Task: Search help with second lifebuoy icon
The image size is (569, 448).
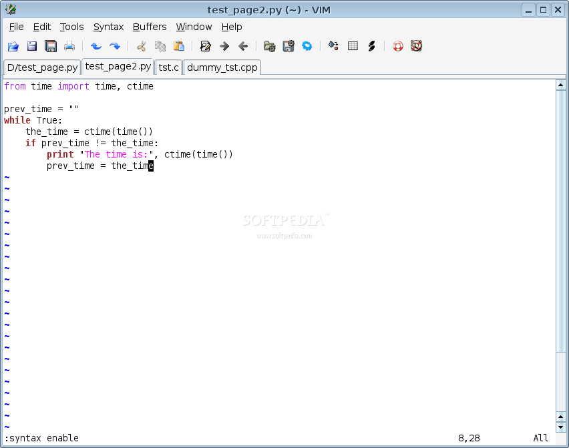Action: coord(416,46)
